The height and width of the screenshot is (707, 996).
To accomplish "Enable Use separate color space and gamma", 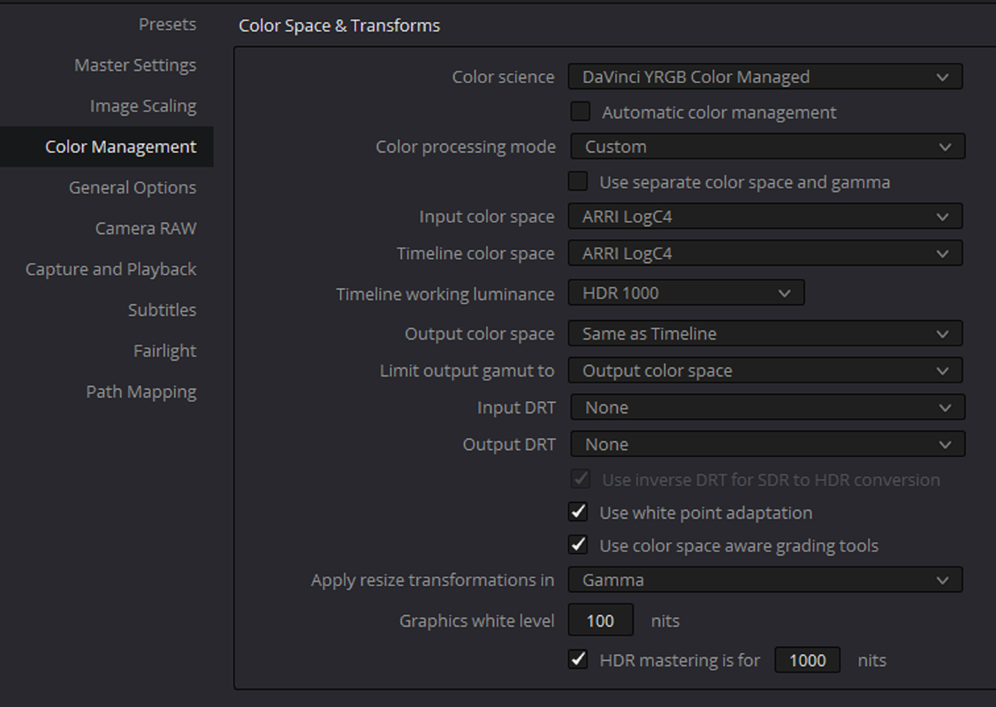I will [577, 182].
